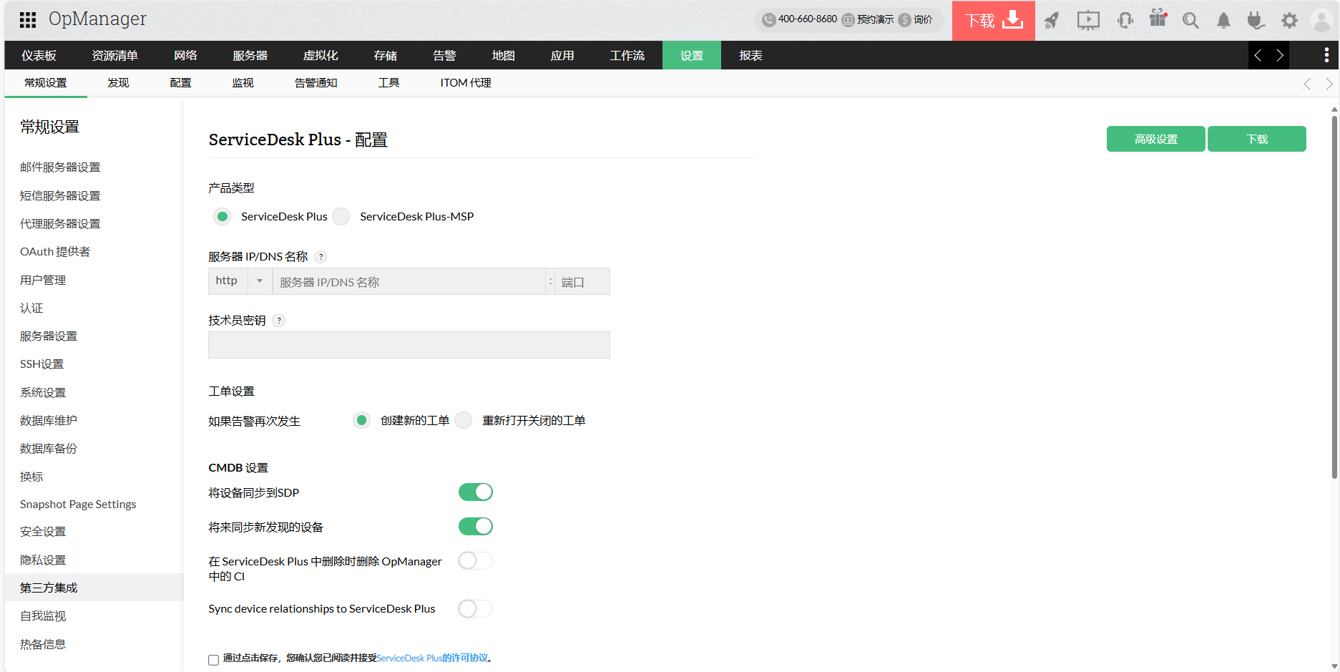Switch to the 发现 sub-tab
1340x672 pixels.
(118, 83)
